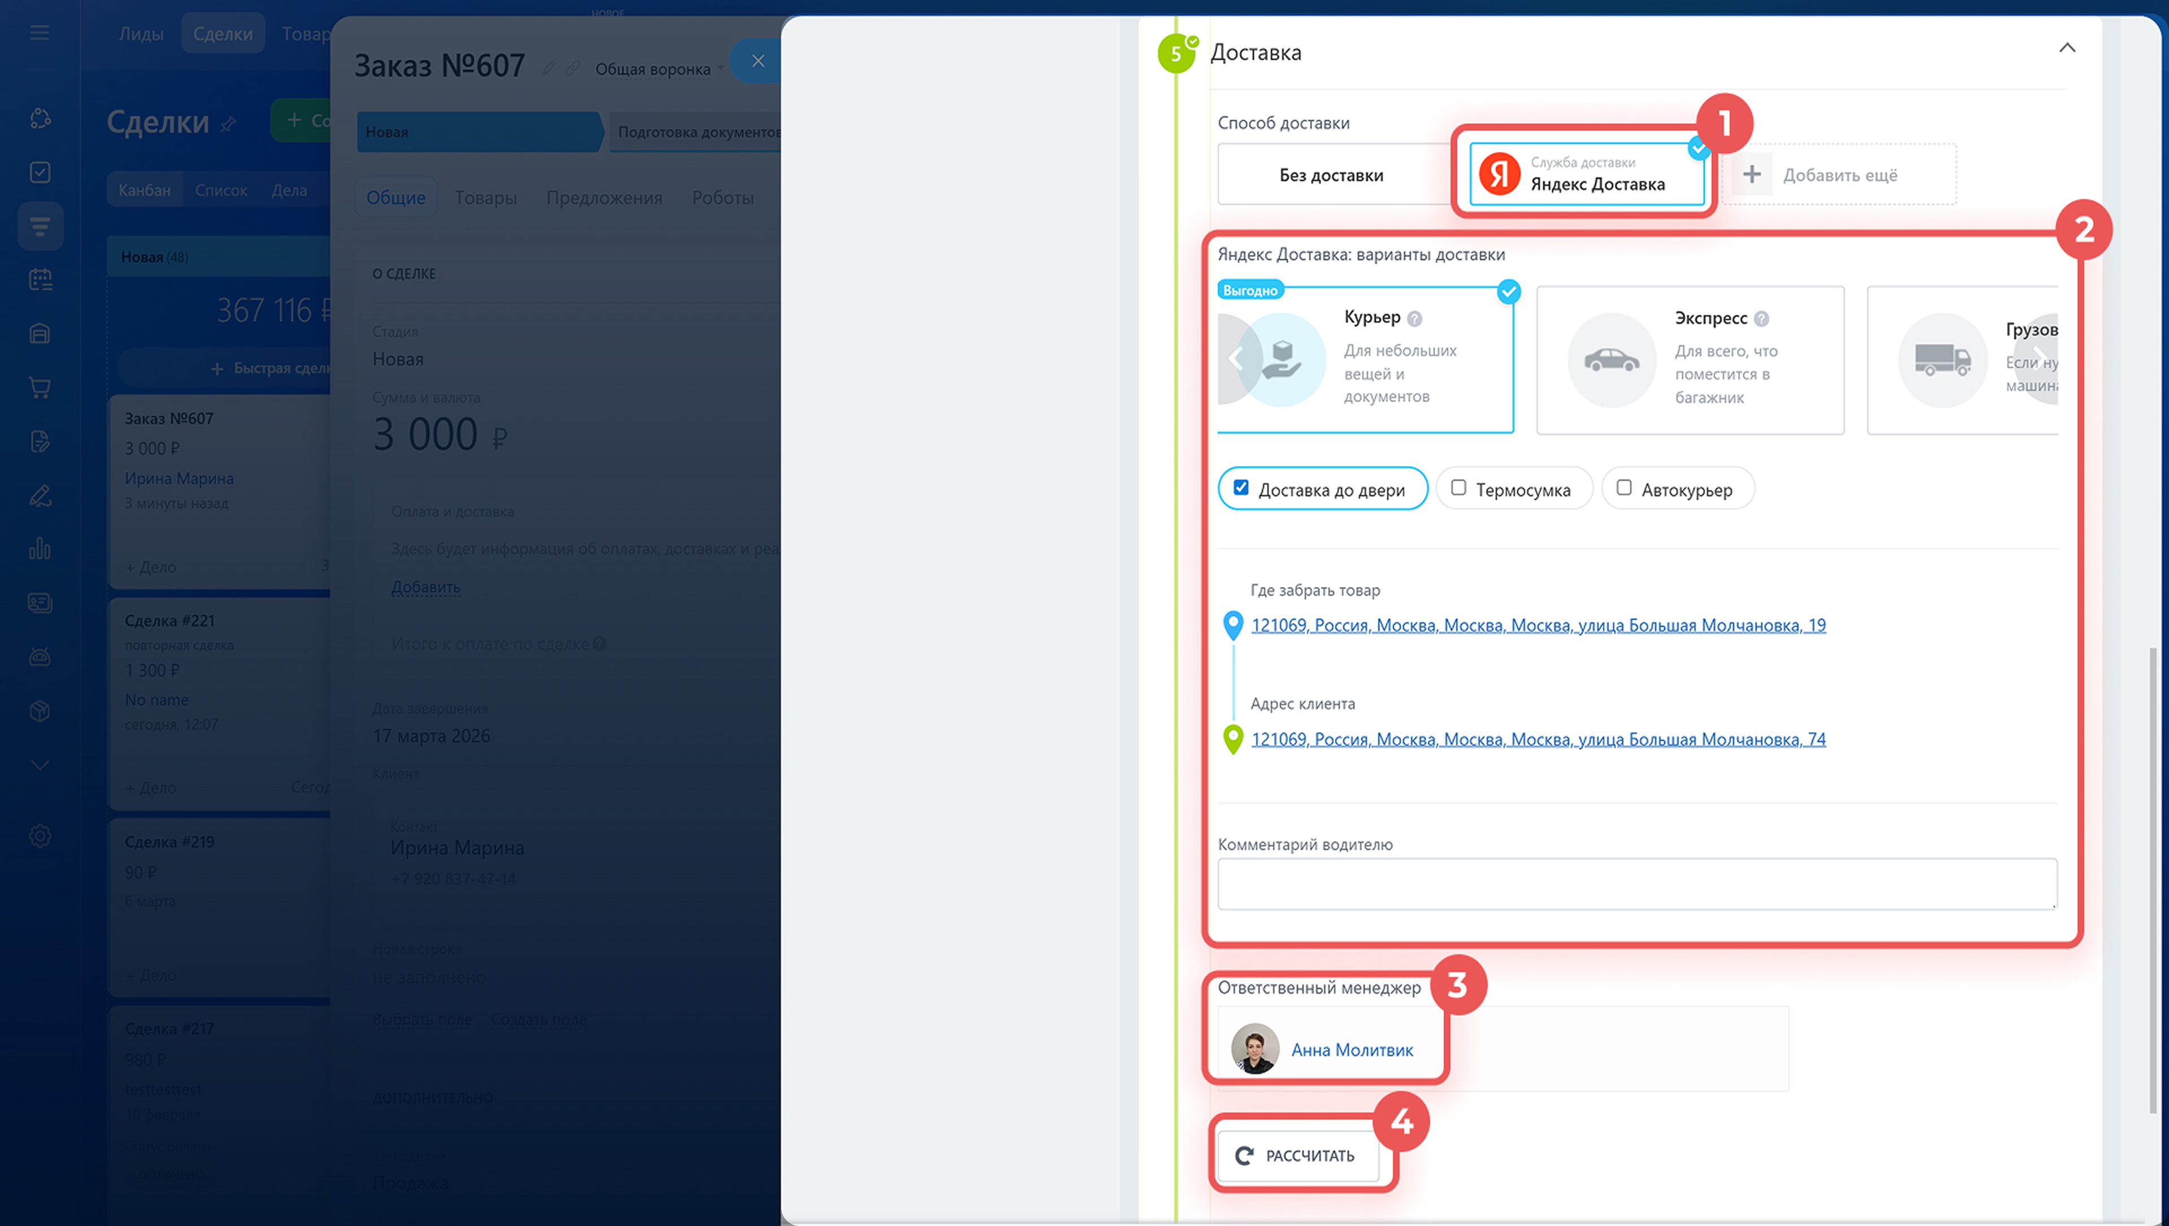Open tasks checkmark icon in sidebar
Screen dimensions: 2169x1226
tap(40, 172)
